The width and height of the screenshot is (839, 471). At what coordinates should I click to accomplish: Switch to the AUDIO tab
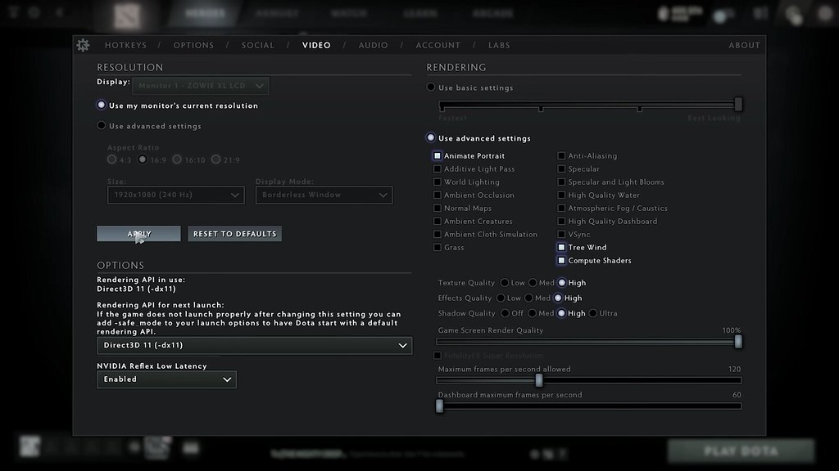(374, 45)
